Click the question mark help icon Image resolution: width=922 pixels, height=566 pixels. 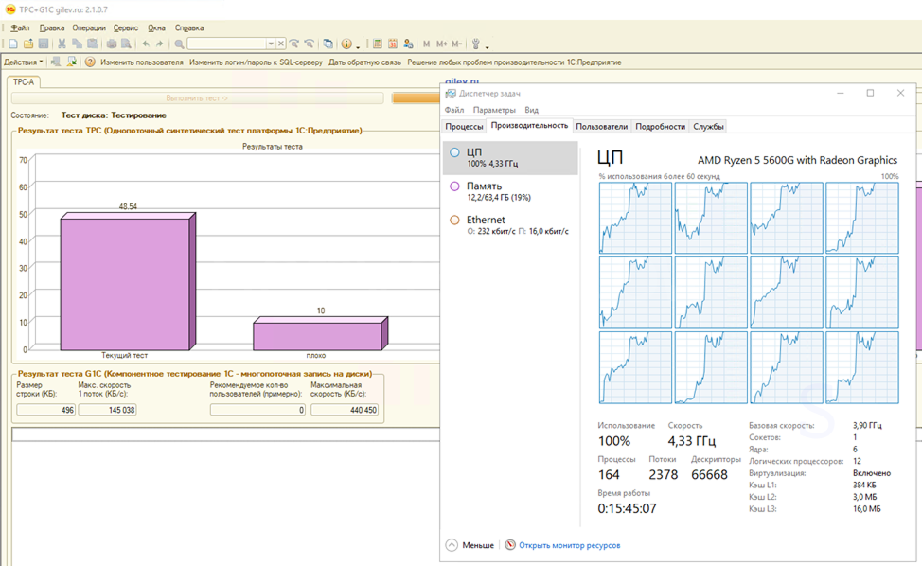tap(90, 62)
